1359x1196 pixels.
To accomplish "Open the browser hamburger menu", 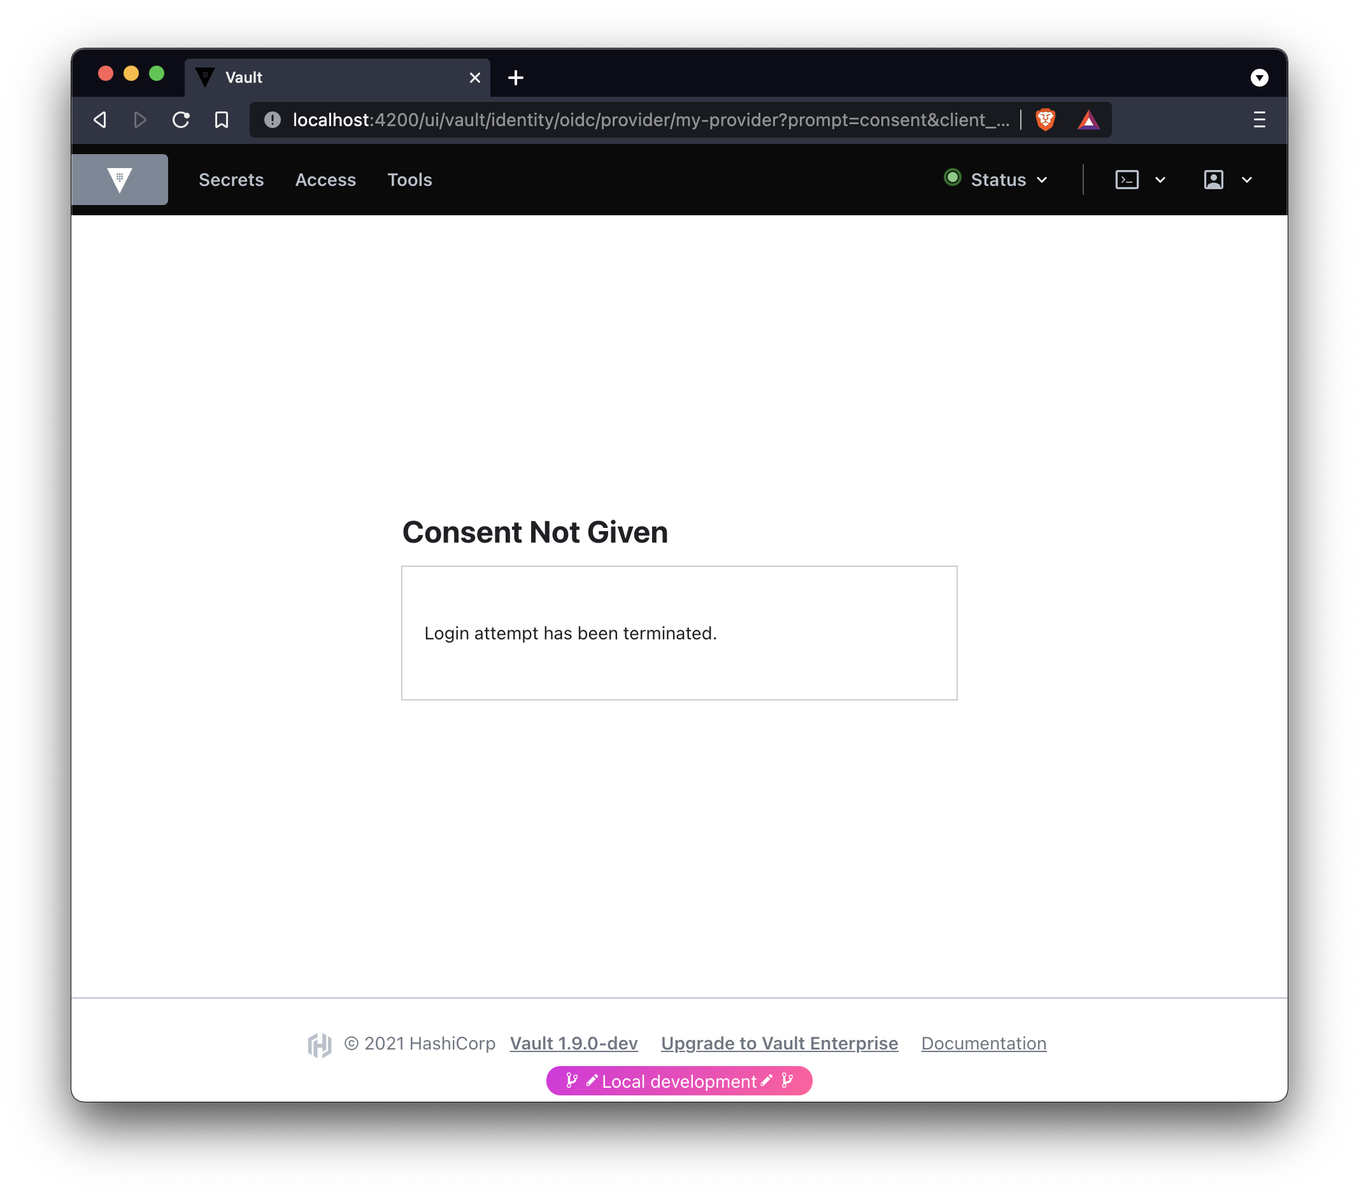I will [x=1259, y=120].
